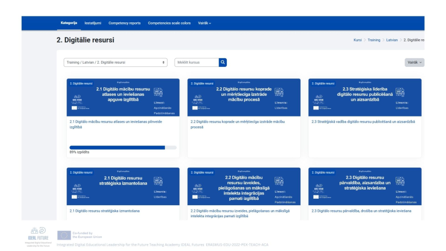Open the Competency reports tab

pos(125,23)
